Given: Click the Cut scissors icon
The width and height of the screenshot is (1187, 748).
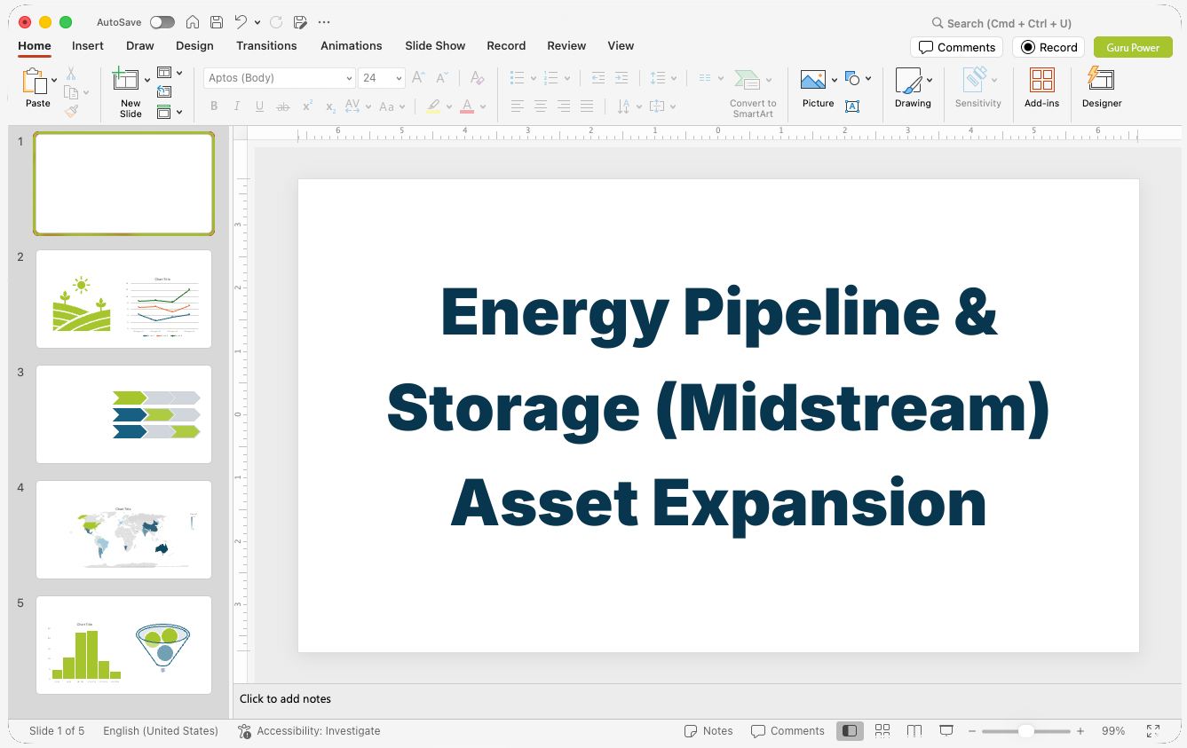Looking at the screenshot, I should click(x=71, y=74).
